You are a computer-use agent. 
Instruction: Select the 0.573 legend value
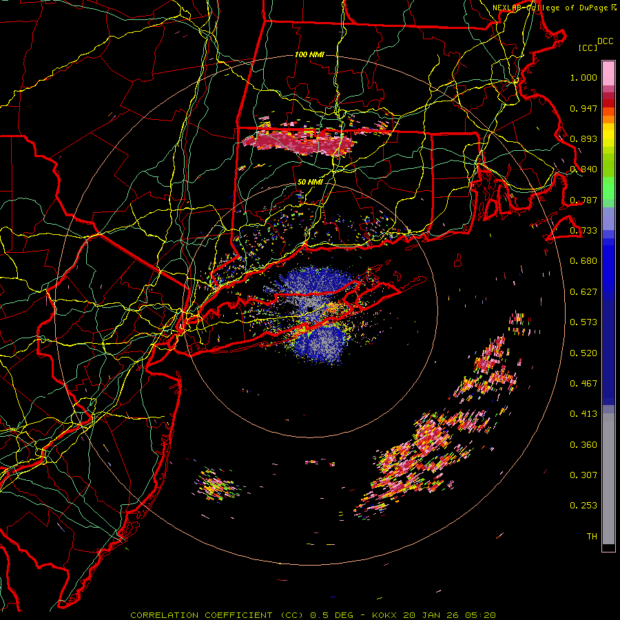point(583,322)
